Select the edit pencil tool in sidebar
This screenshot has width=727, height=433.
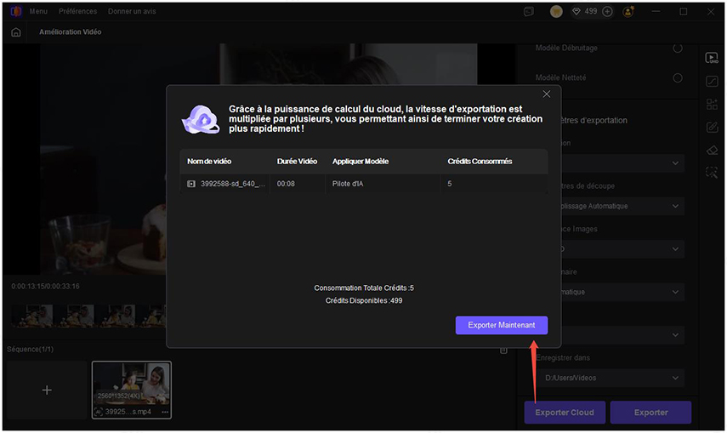click(712, 127)
